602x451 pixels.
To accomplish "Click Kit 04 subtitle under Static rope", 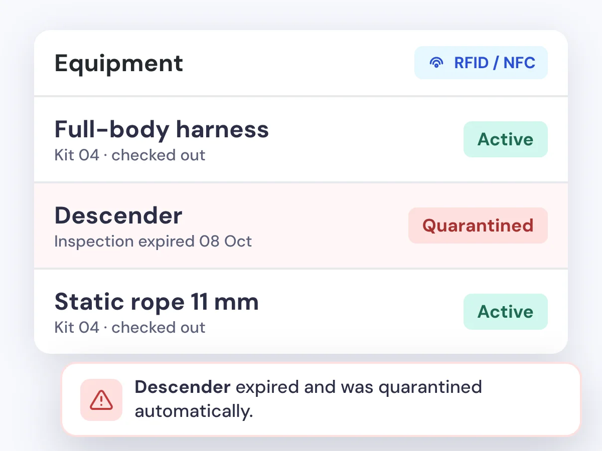I will point(130,328).
